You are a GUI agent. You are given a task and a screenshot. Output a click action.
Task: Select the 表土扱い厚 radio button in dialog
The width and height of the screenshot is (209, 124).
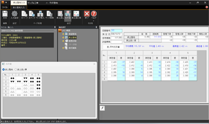(16, 70)
